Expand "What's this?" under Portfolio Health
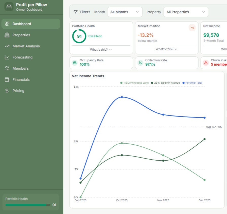Viewport: 227px width, 214px height. coord(101,50)
